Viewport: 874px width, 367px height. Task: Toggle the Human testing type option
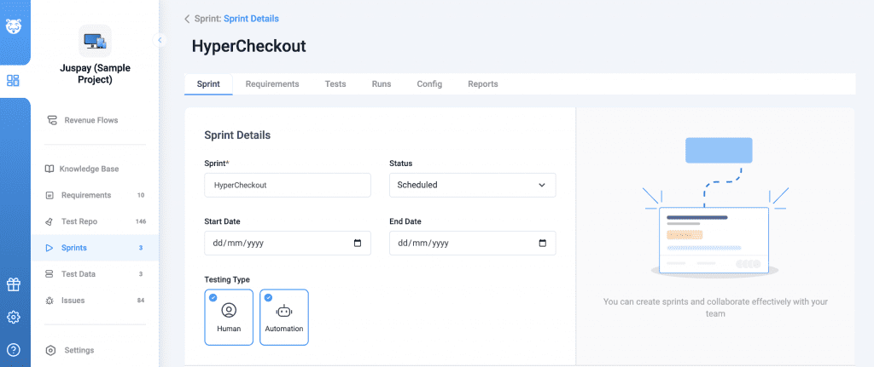pyautogui.click(x=229, y=317)
